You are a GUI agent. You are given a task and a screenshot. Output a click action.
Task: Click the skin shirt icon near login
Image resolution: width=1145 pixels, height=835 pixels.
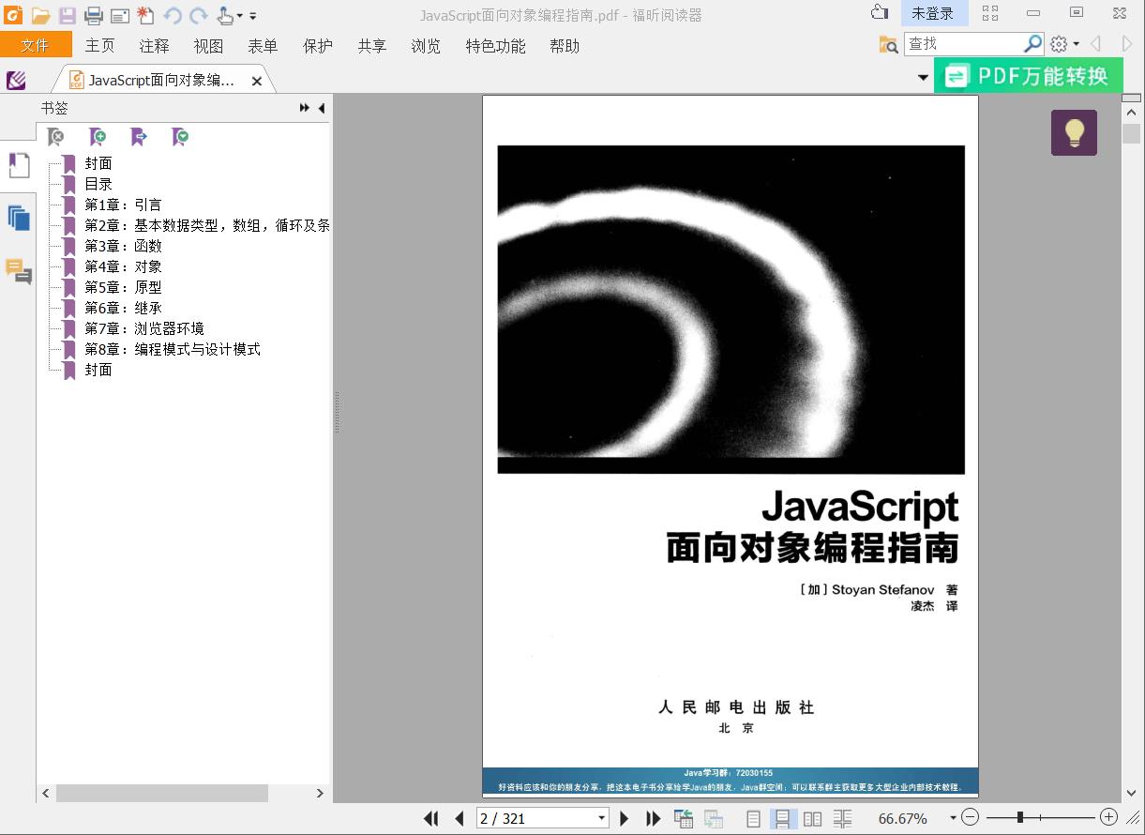[879, 12]
